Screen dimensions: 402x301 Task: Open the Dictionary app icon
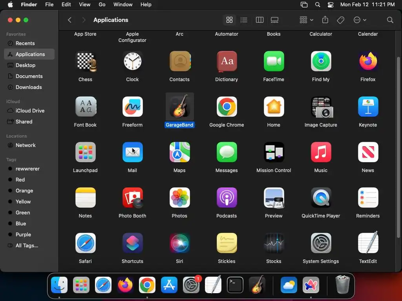[x=227, y=62]
